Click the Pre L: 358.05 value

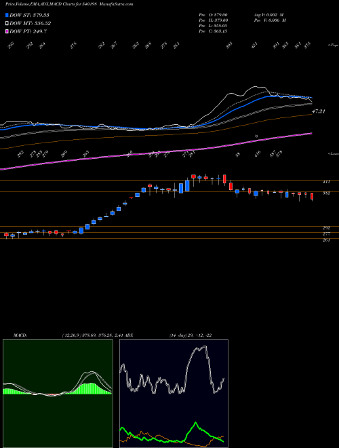213,26
